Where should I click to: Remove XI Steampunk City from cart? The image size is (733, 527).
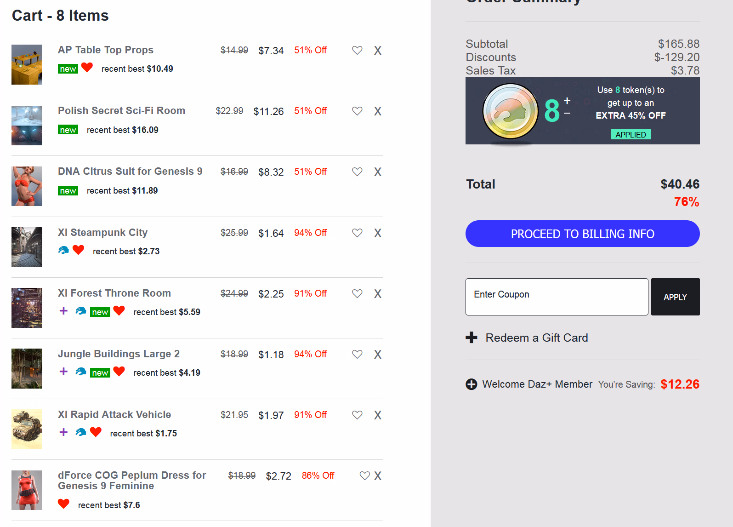pyautogui.click(x=378, y=233)
